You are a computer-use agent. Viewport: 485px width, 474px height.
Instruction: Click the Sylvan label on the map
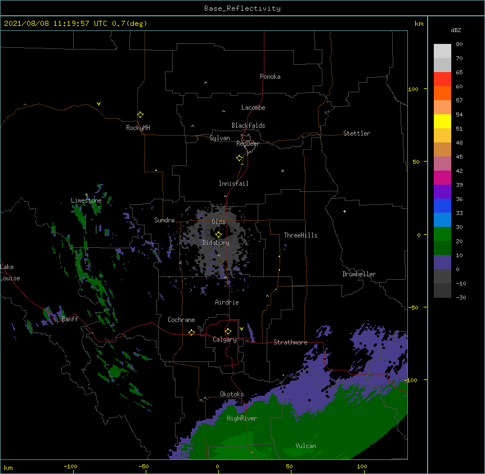(219, 138)
